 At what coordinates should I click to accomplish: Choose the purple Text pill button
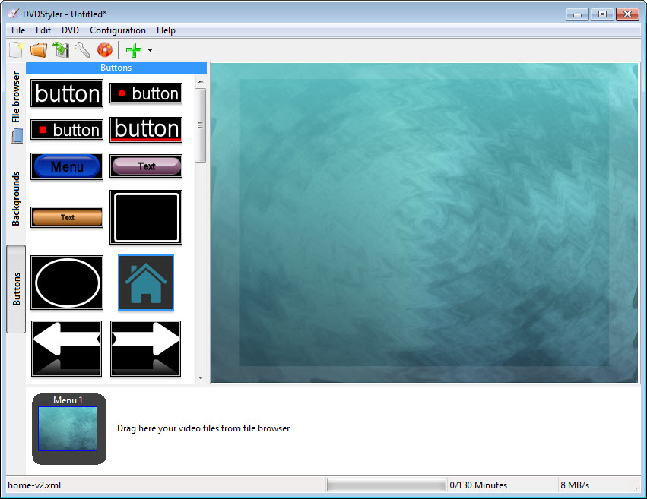(146, 166)
